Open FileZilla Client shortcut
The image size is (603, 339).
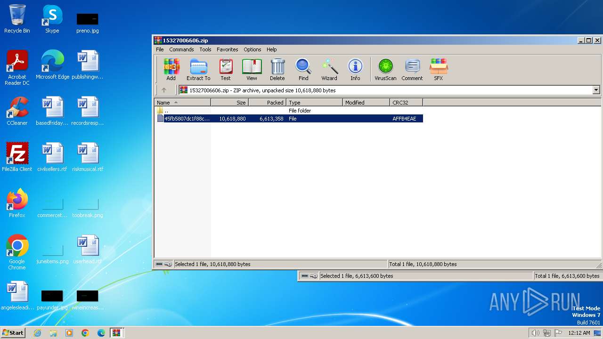pyautogui.click(x=17, y=157)
